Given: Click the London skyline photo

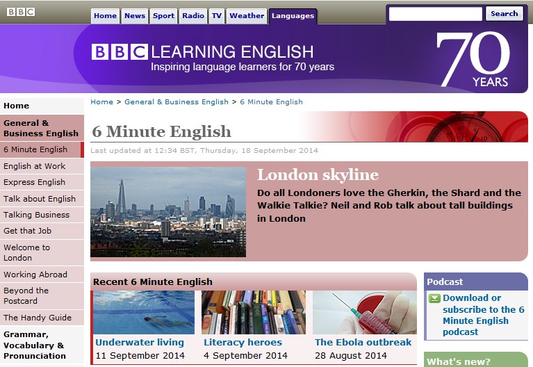Looking at the screenshot, I should (168, 211).
